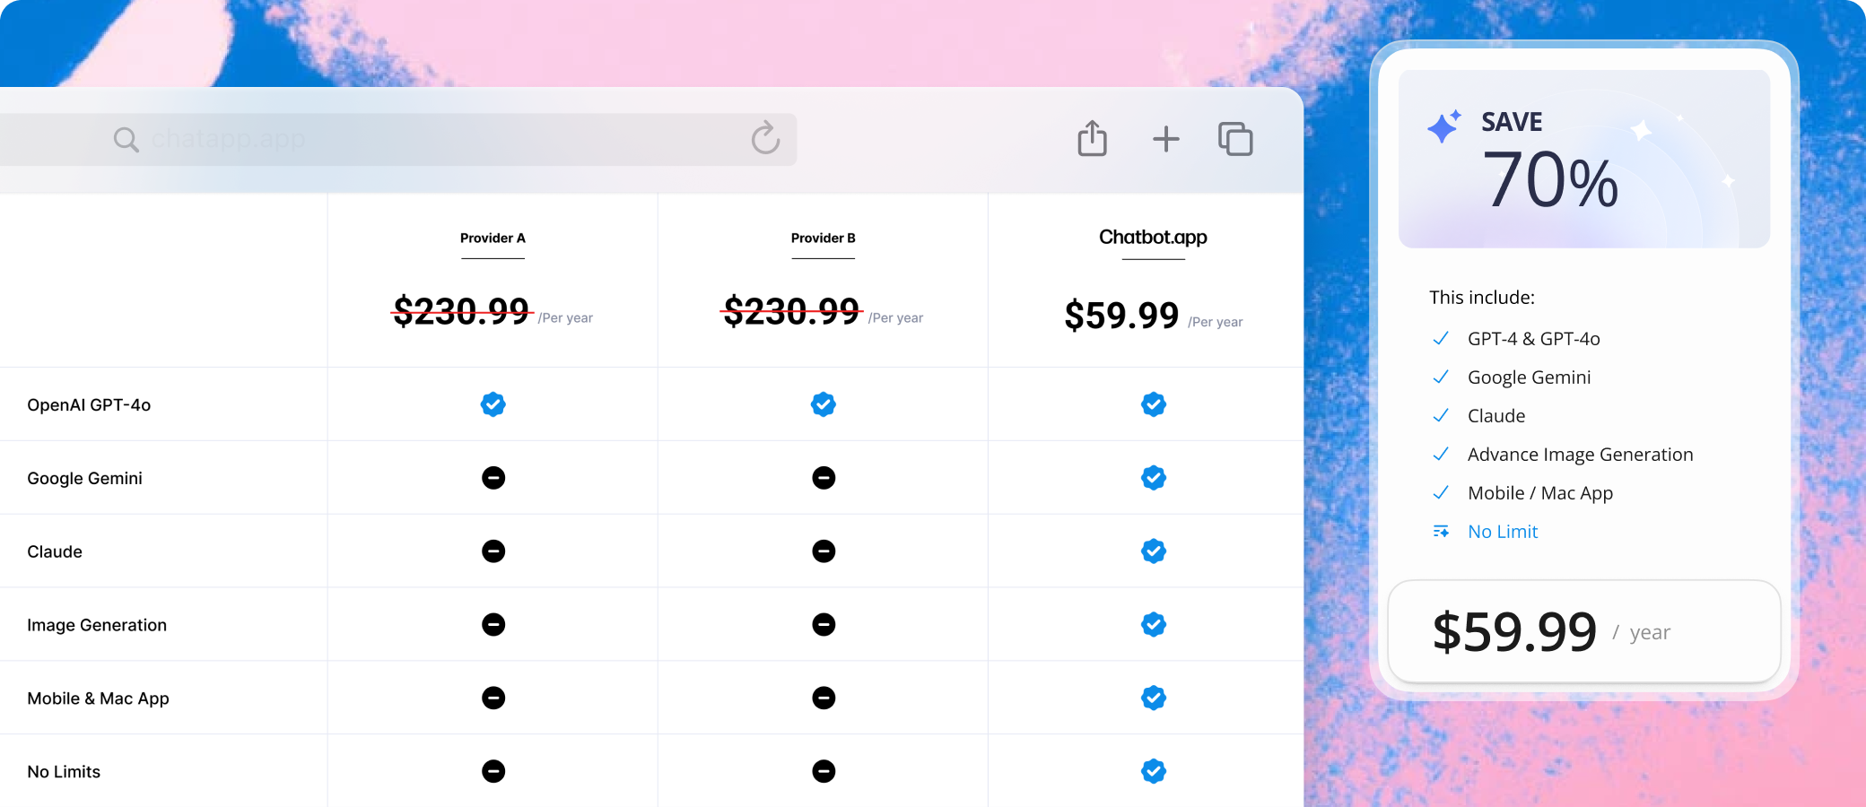Click the sparkle icon beside SAVE

coord(1443,126)
